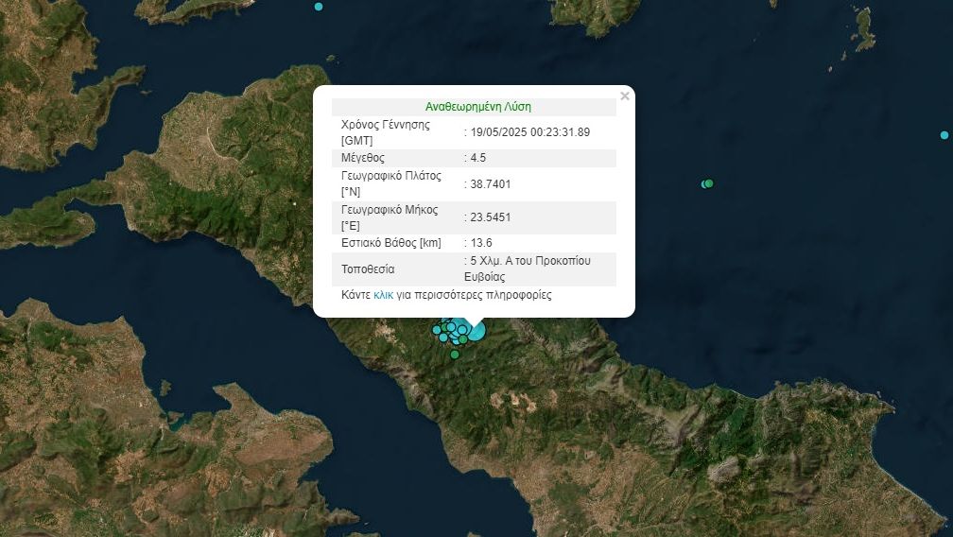Viewport: 953px width, 537px height.
Task: Click the Μέγεθος row label
Action: click(363, 158)
